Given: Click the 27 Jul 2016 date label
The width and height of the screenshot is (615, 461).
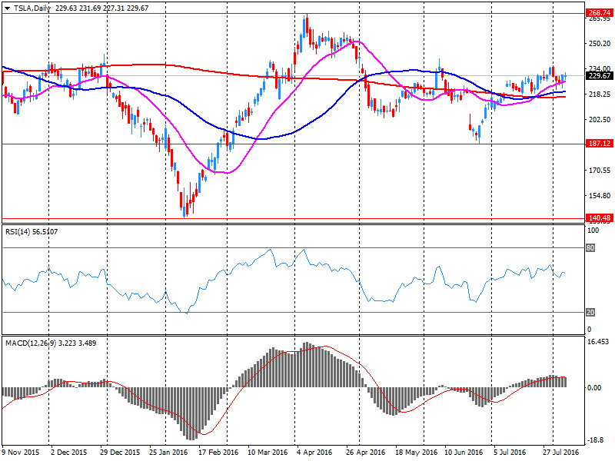Looking at the screenshot, I should pos(561,452).
